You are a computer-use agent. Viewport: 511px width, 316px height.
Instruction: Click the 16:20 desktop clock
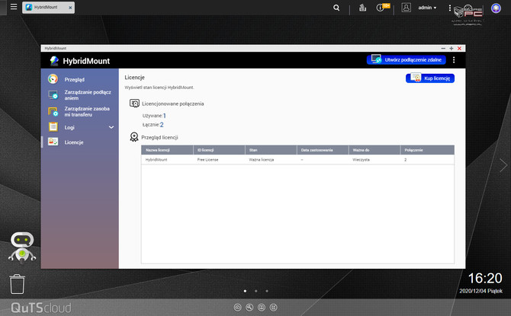(x=485, y=278)
